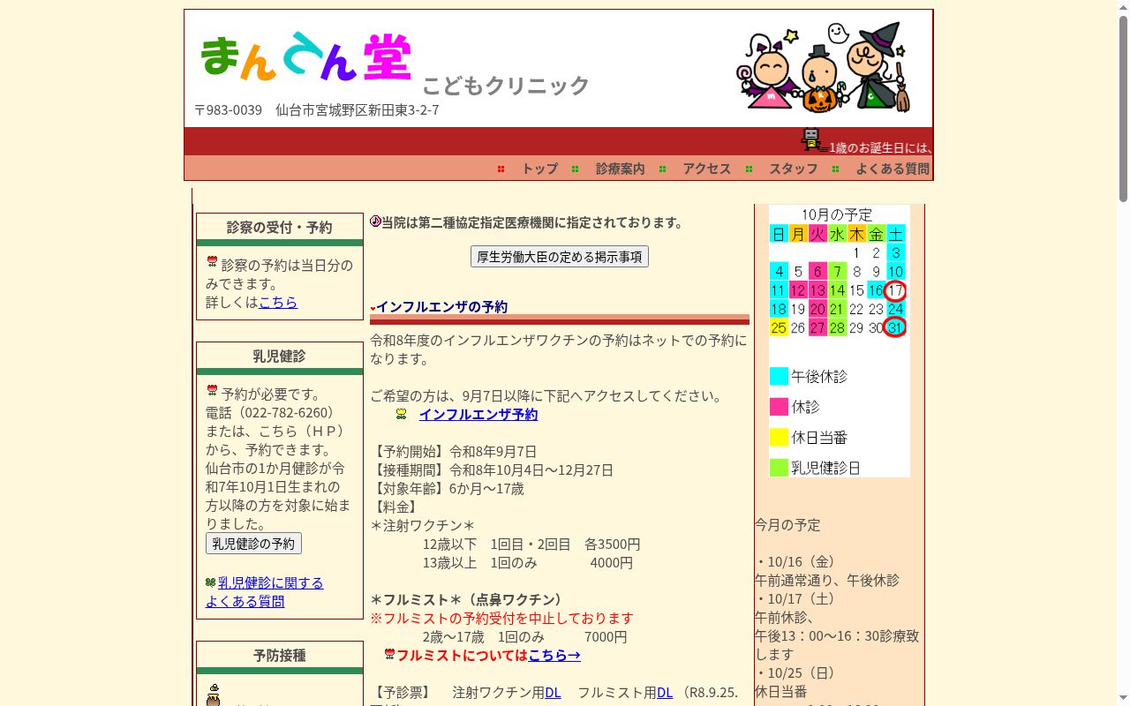This screenshot has width=1130, height=706.
Task: Click the yellow flower icon beside インフルエンザ予約 link
Action: 401,414
